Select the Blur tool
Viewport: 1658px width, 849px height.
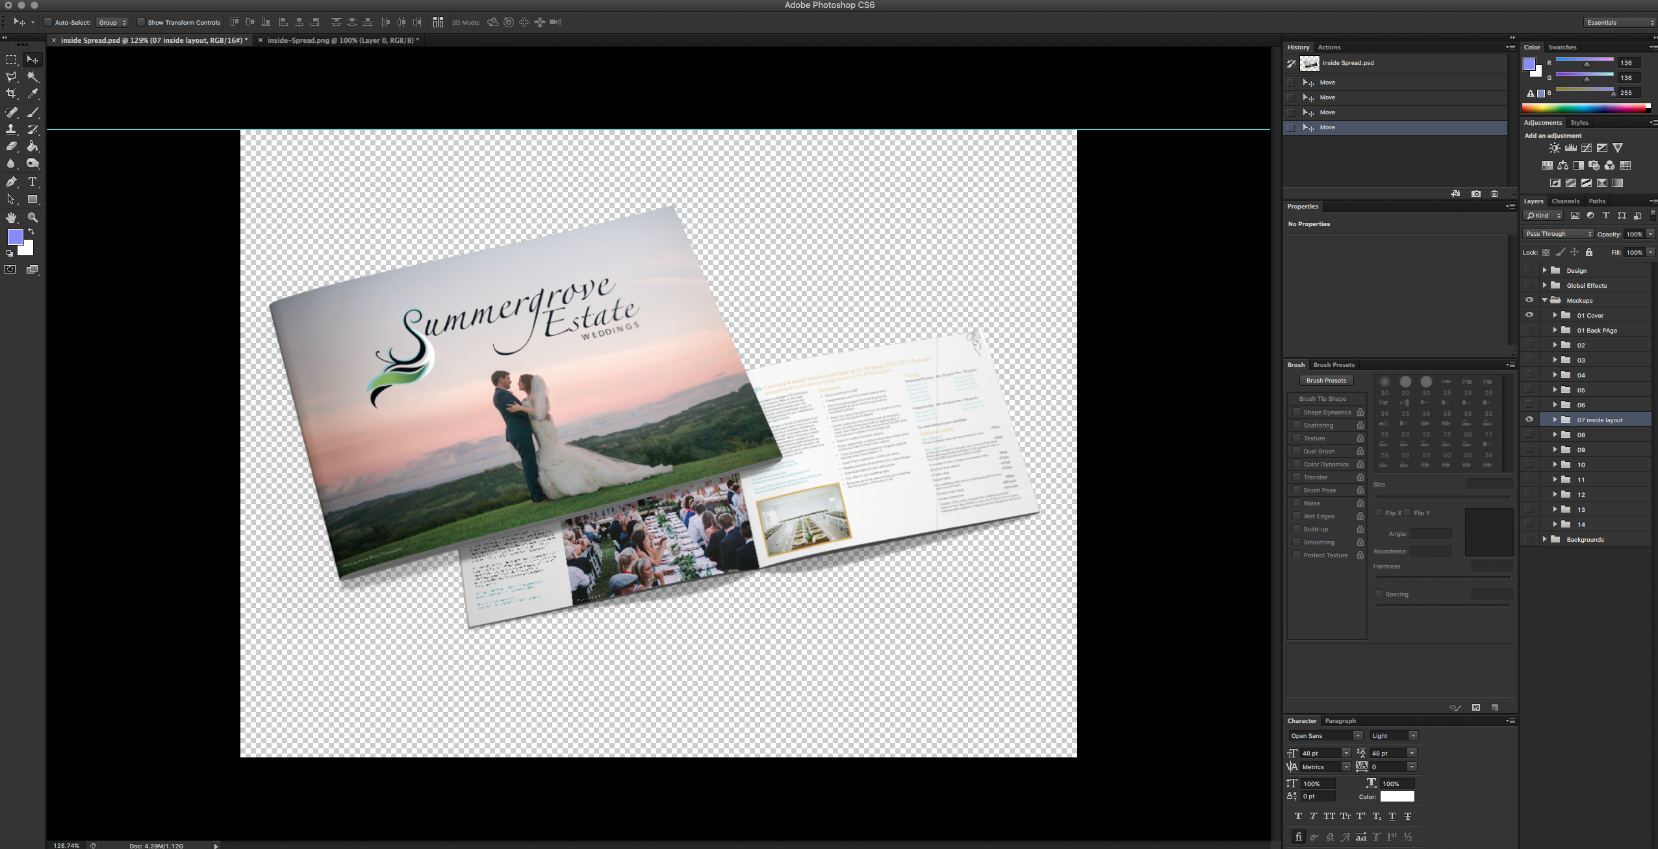(x=11, y=163)
